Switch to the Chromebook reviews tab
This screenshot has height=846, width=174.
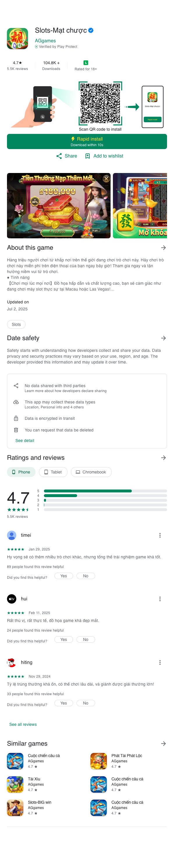pyautogui.click(x=91, y=472)
